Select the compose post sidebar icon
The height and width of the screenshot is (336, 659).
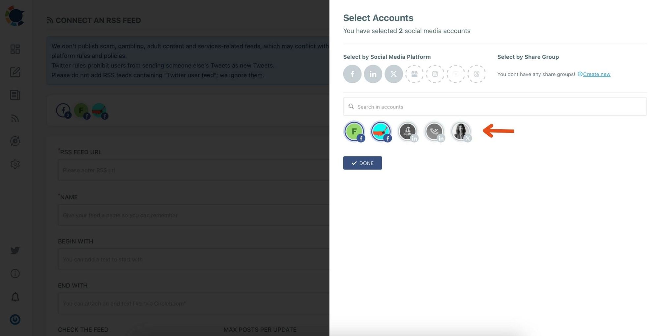click(x=15, y=72)
